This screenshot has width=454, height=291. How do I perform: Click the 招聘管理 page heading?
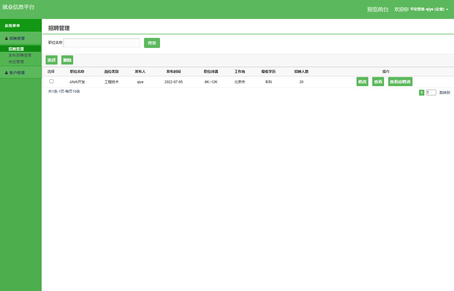click(x=59, y=28)
